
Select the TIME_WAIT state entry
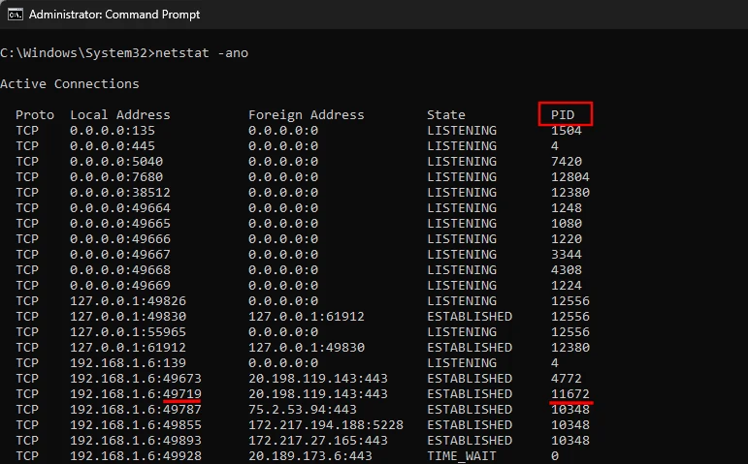point(462,456)
